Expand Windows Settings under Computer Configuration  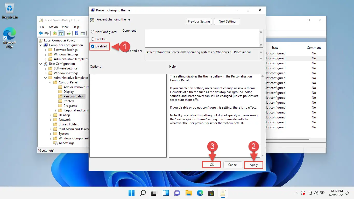(x=46, y=54)
